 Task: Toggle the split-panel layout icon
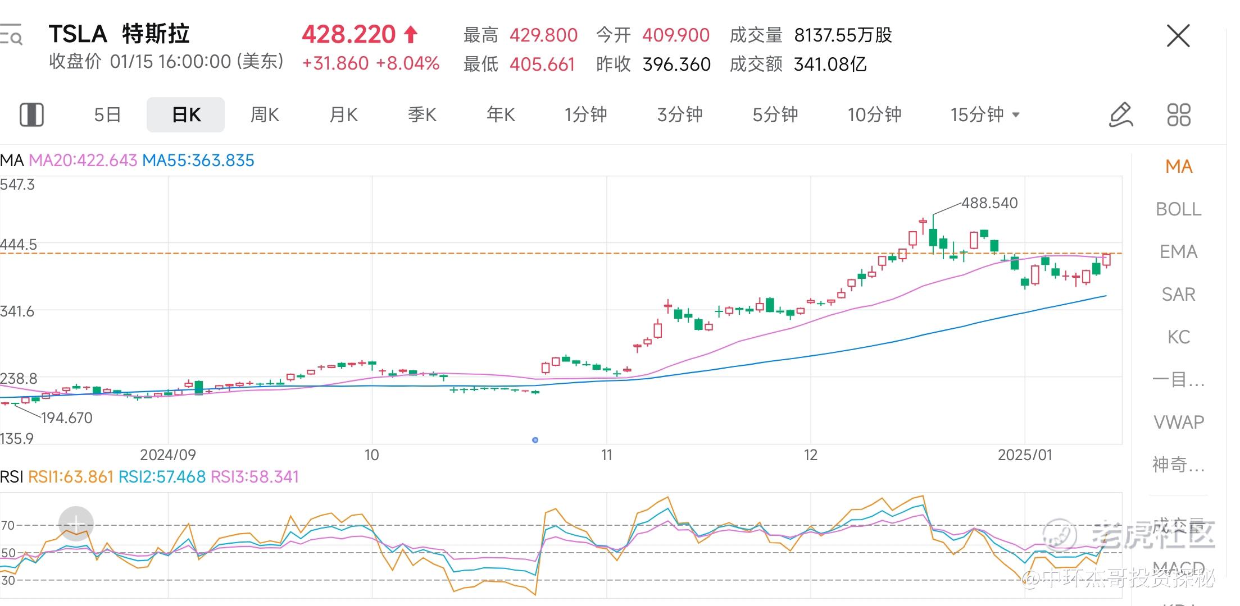[31, 114]
